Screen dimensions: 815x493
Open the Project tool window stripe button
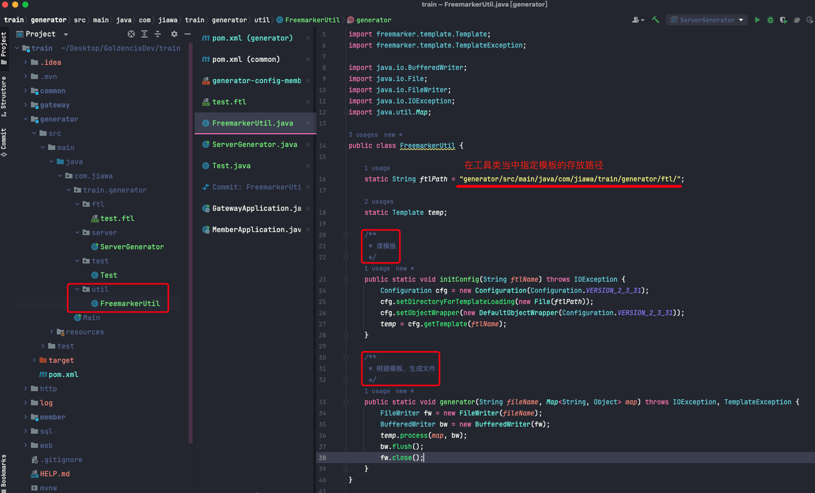[x=4, y=48]
